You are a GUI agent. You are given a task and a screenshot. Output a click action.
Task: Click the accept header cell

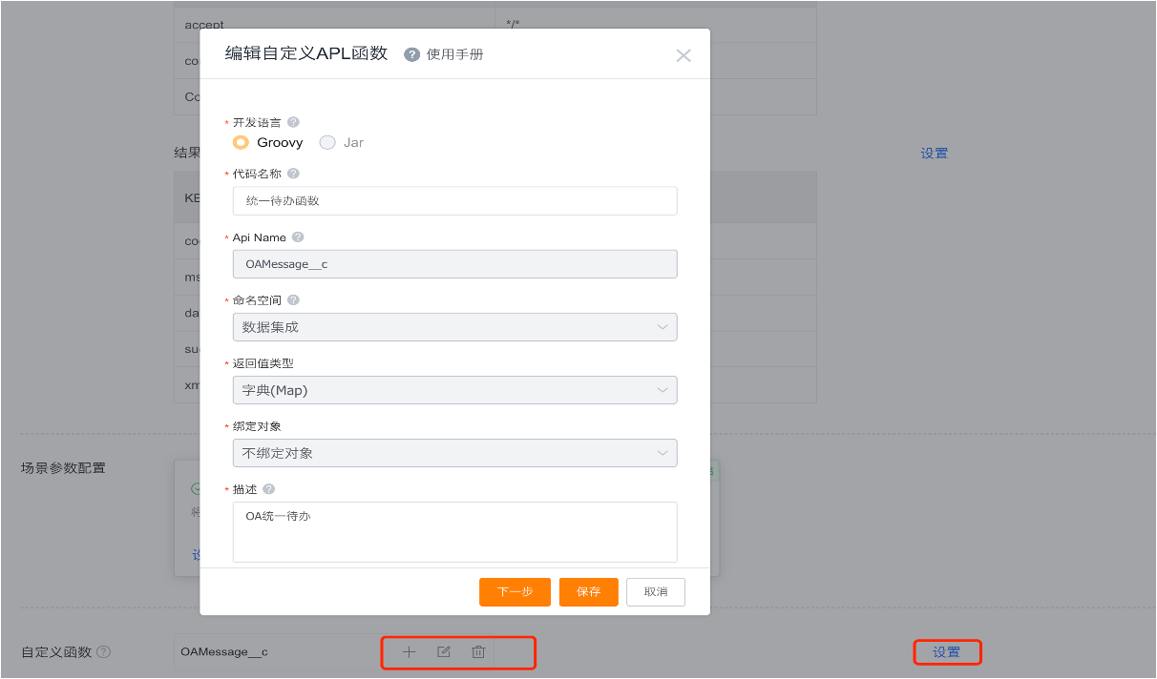(204, 24)
